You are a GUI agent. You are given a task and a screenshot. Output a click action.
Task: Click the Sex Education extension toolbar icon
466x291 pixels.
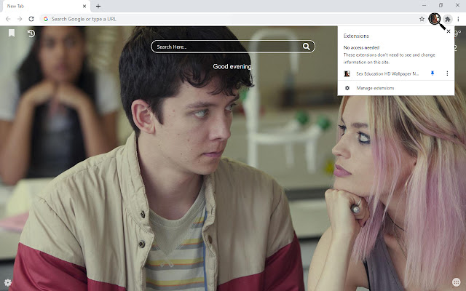[x=434, y=19]
